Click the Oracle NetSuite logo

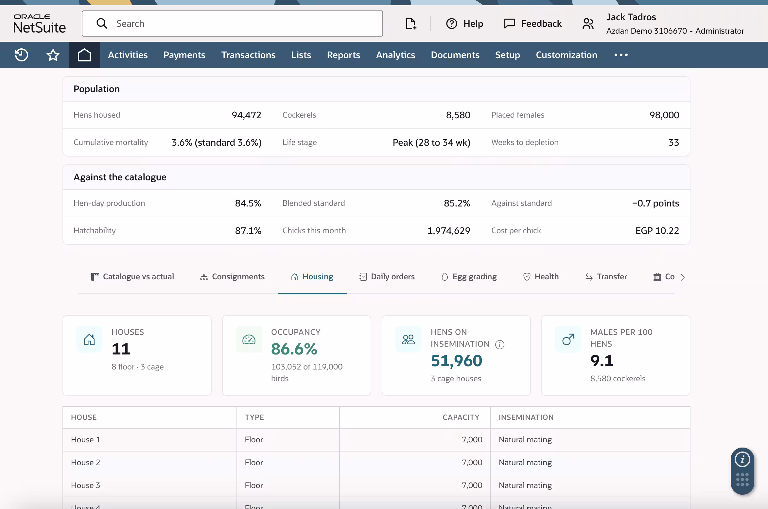tap(40, 24)
